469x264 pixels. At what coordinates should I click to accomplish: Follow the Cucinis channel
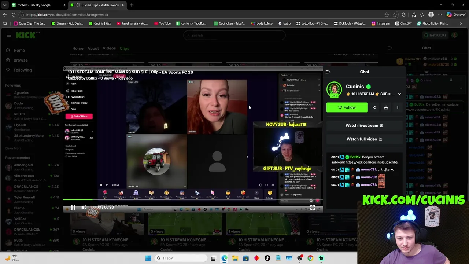[347, 107]
